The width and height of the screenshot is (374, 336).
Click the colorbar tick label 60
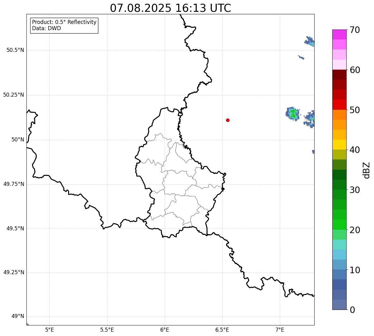click(x=355, y=70)
